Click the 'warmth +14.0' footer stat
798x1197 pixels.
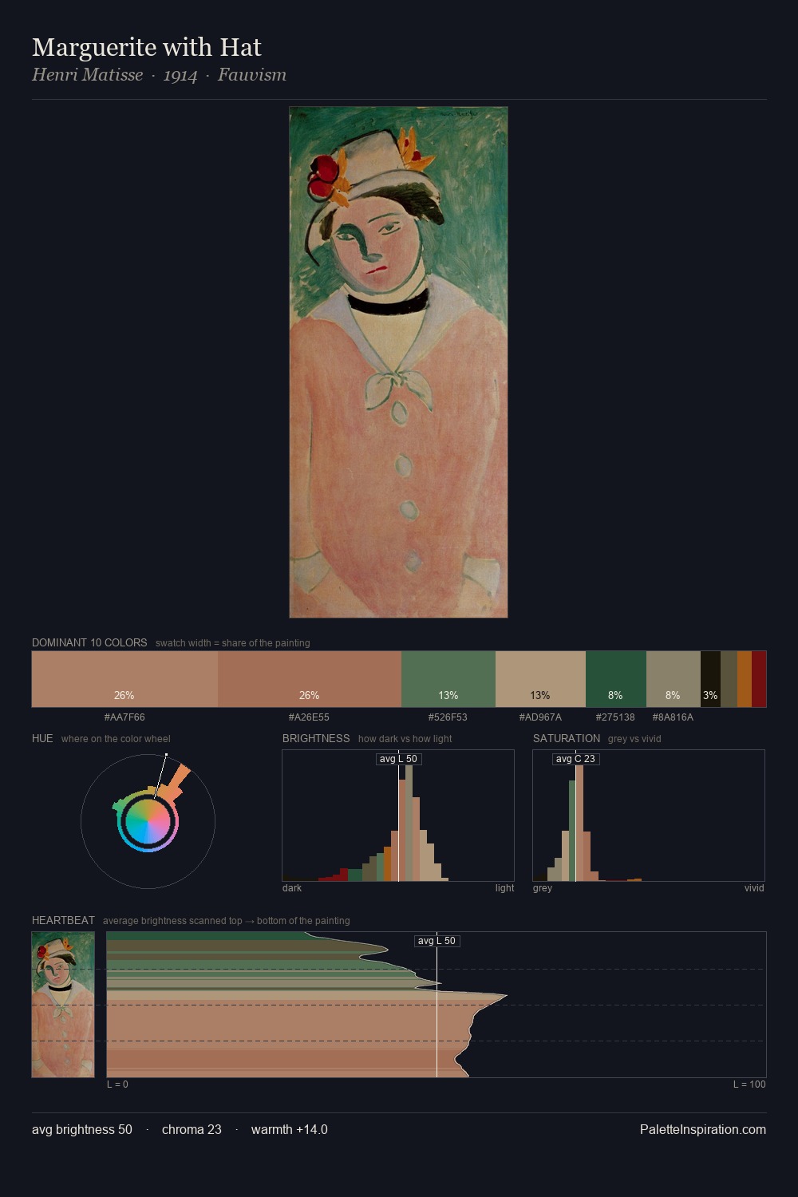click(x=290, y=1129)
